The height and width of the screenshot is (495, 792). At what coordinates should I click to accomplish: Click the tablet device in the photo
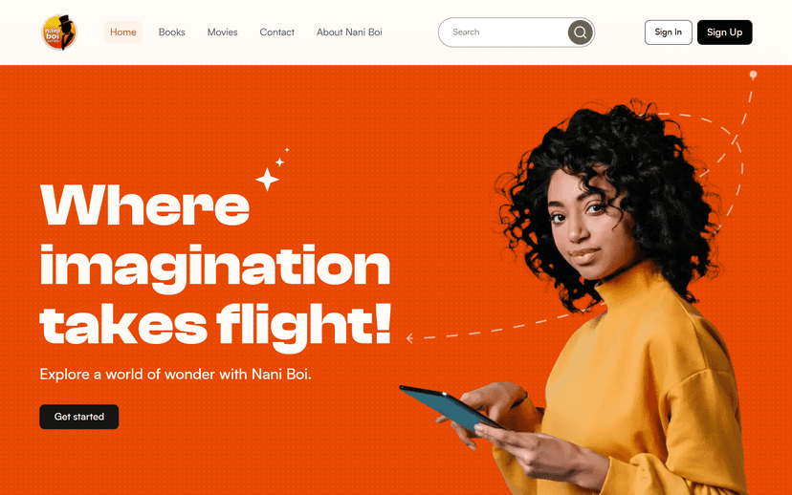point(450,408)
